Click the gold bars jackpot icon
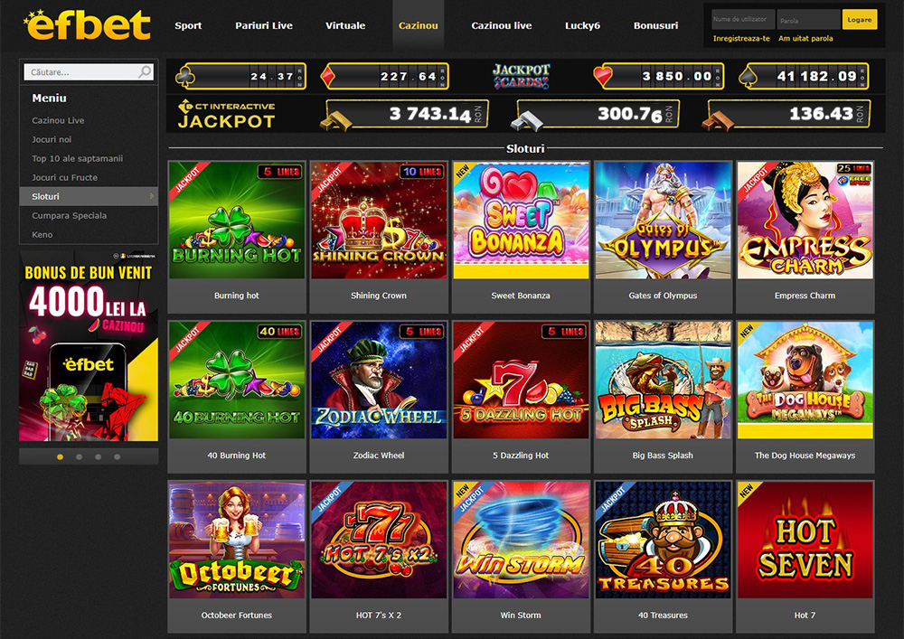 click(335, 121)
